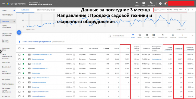The height and width of the screenshot is (99, 196).
Task: Switch to the Кампании tab
Action: [x=25, y=10]
